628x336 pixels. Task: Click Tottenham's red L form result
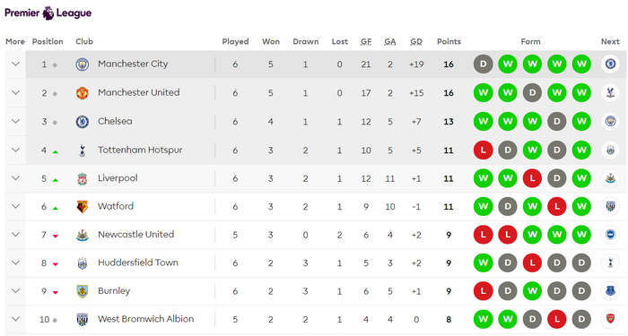(x=483, y=150)
